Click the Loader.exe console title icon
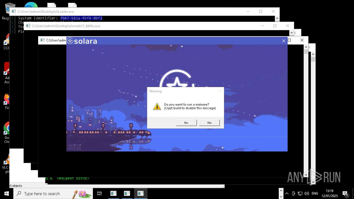354x199 pixels. (14, 11)
